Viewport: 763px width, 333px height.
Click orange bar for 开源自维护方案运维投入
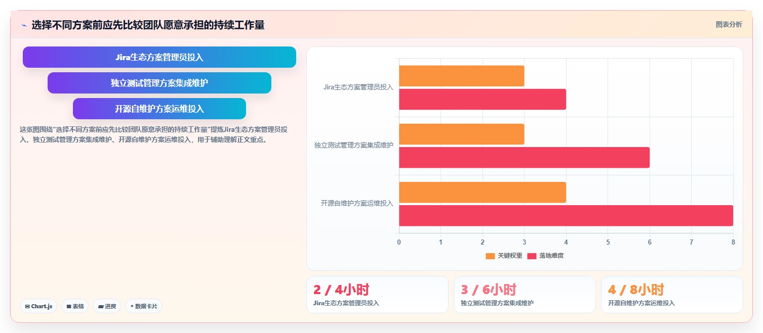[x=483, y=193]
